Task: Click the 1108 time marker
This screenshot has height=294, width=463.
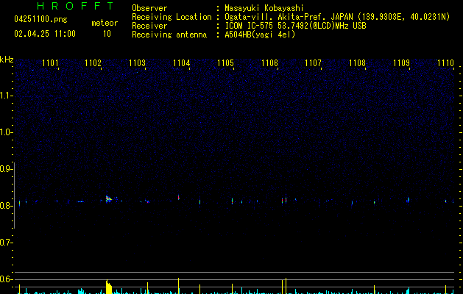Action: tap(357, 63)
